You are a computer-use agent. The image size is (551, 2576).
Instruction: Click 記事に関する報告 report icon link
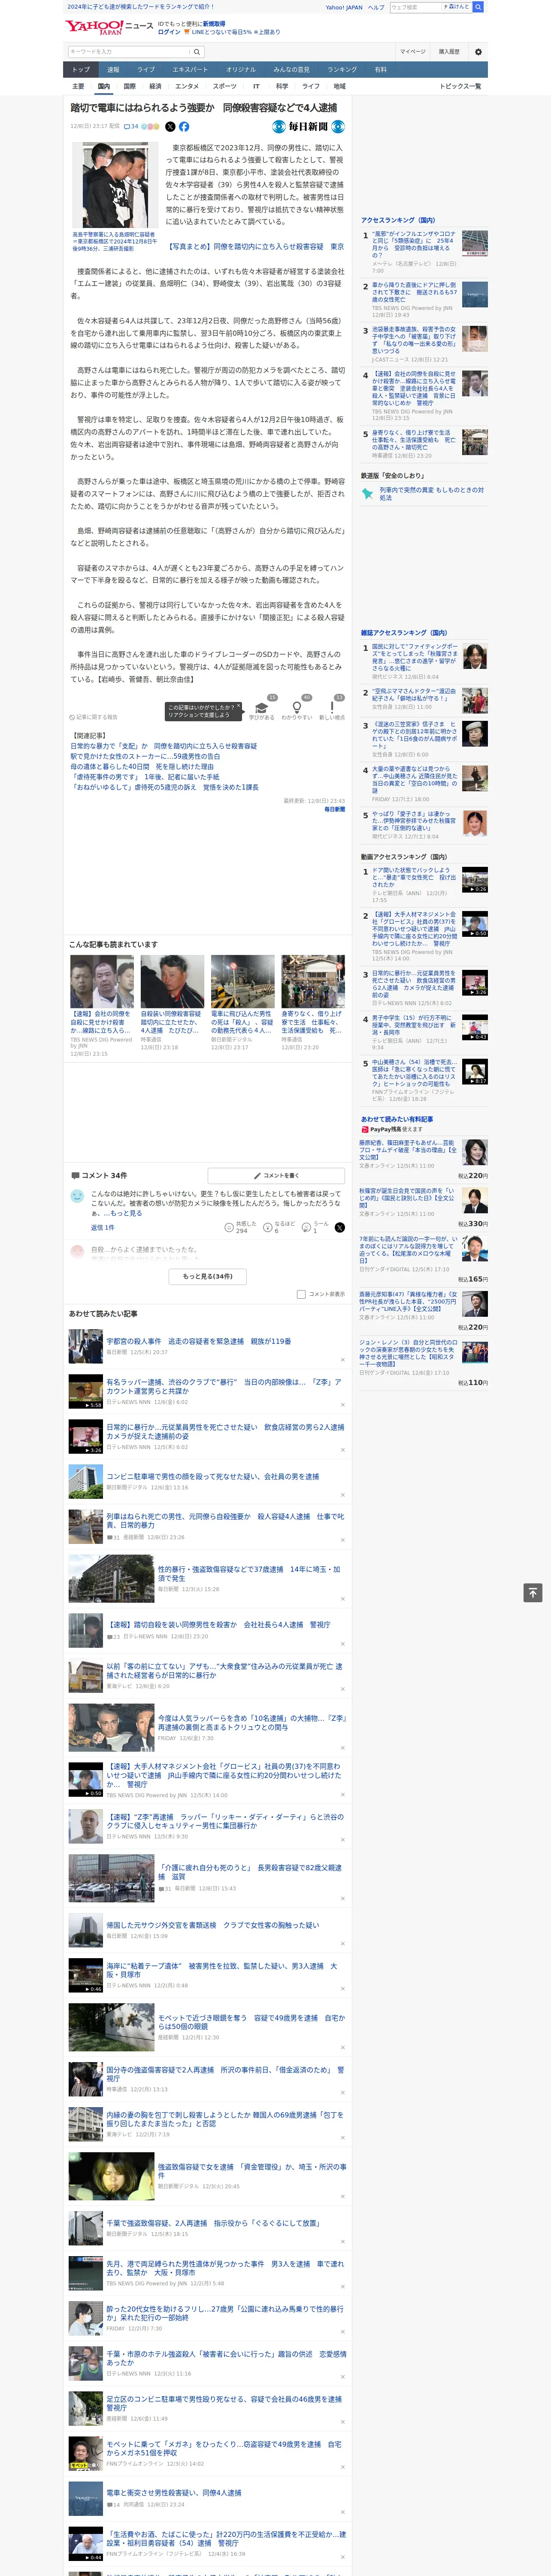tap(93, 717)
